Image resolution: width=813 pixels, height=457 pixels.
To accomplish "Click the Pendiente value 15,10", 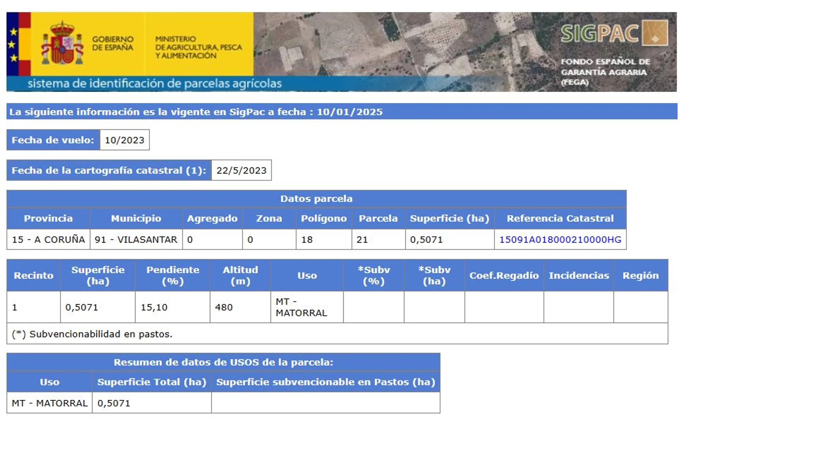I will click(x=154, y=307).
